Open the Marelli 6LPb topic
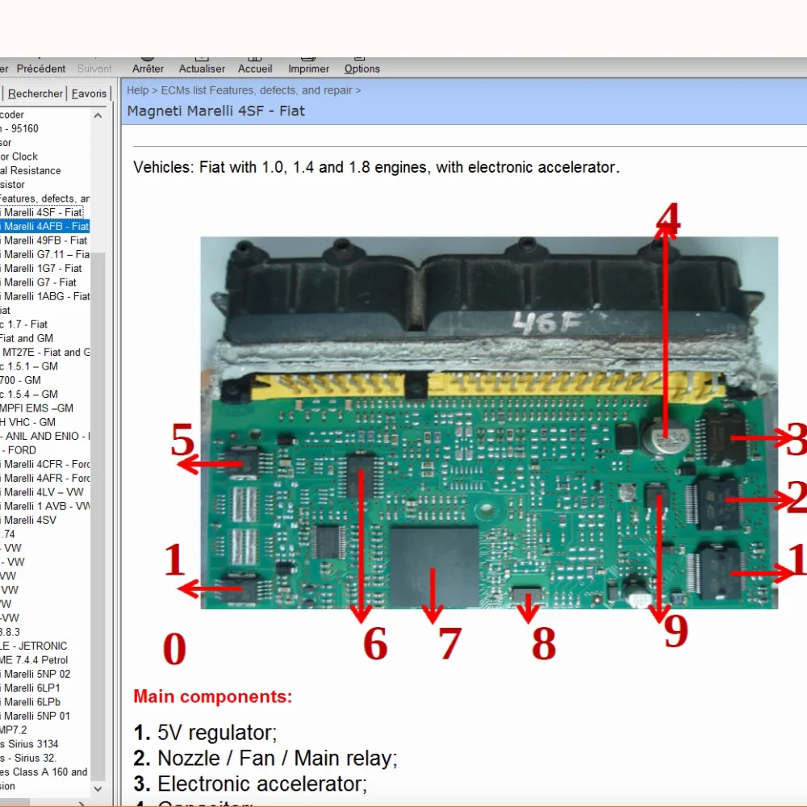 31,702
